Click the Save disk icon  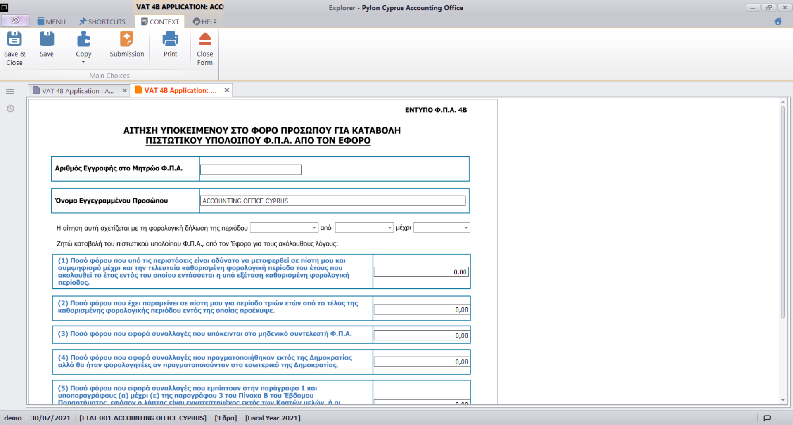47,40
